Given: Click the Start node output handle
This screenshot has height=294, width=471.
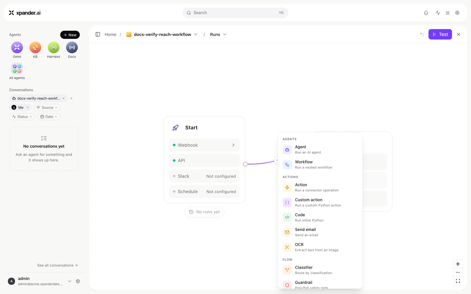Looking at the screenshot, I should [x=245, y=164].
